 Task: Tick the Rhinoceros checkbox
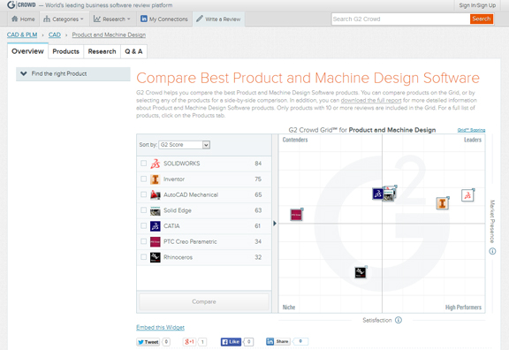(x=143, y=257)
